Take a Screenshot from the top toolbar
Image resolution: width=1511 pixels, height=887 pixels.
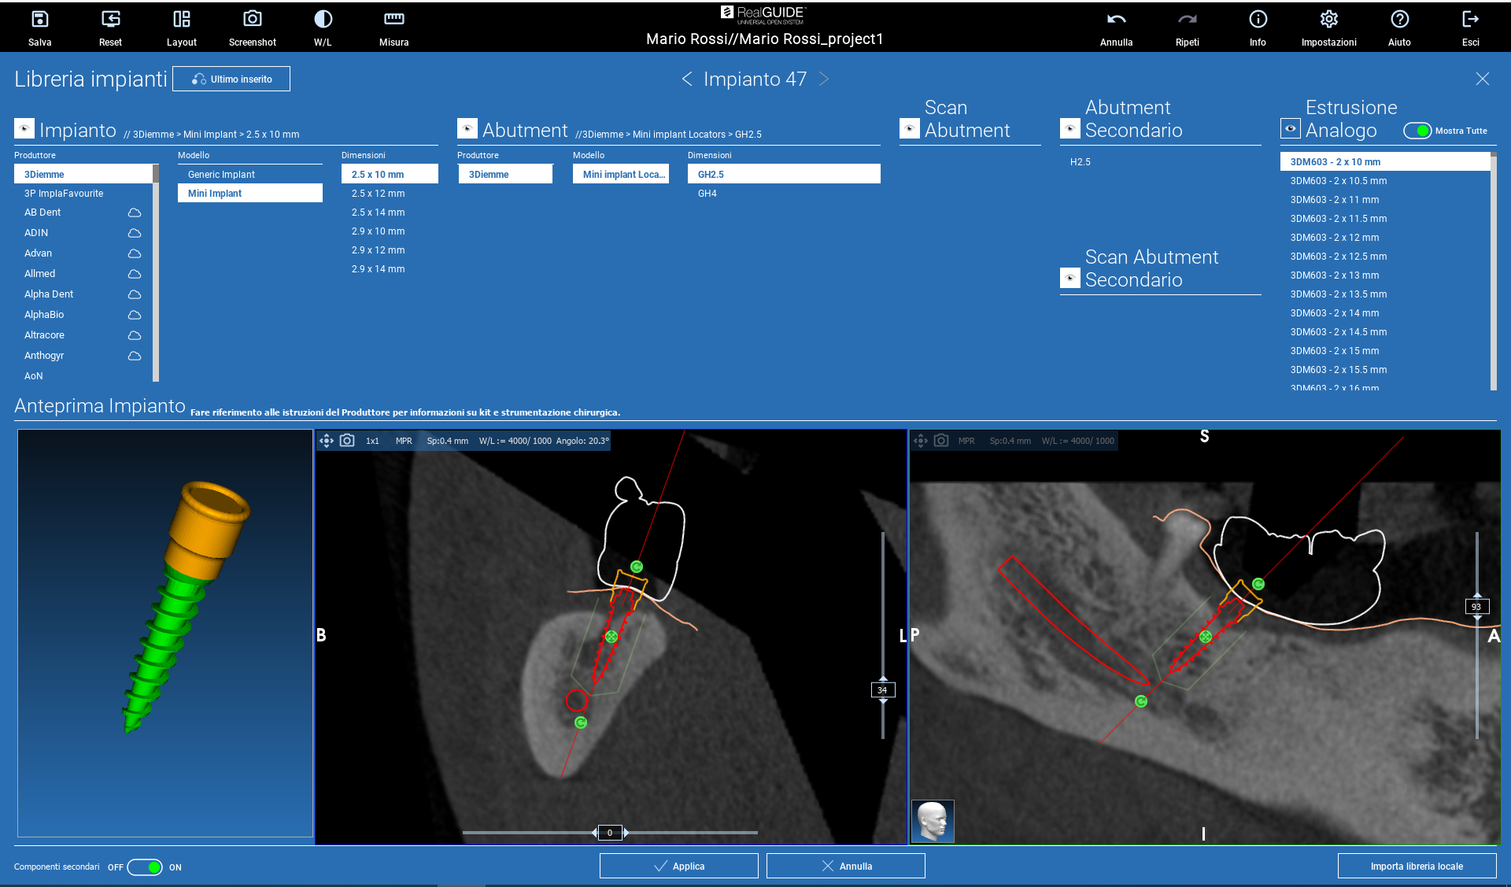(x=252, y=20)
